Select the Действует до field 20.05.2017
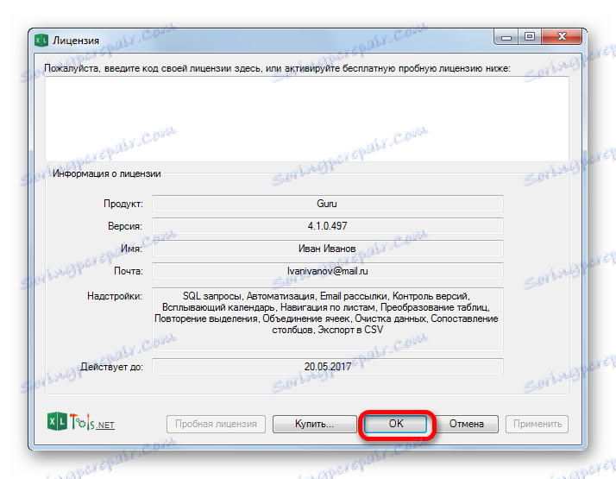This screenshot has height=479, width=616. 328,366
